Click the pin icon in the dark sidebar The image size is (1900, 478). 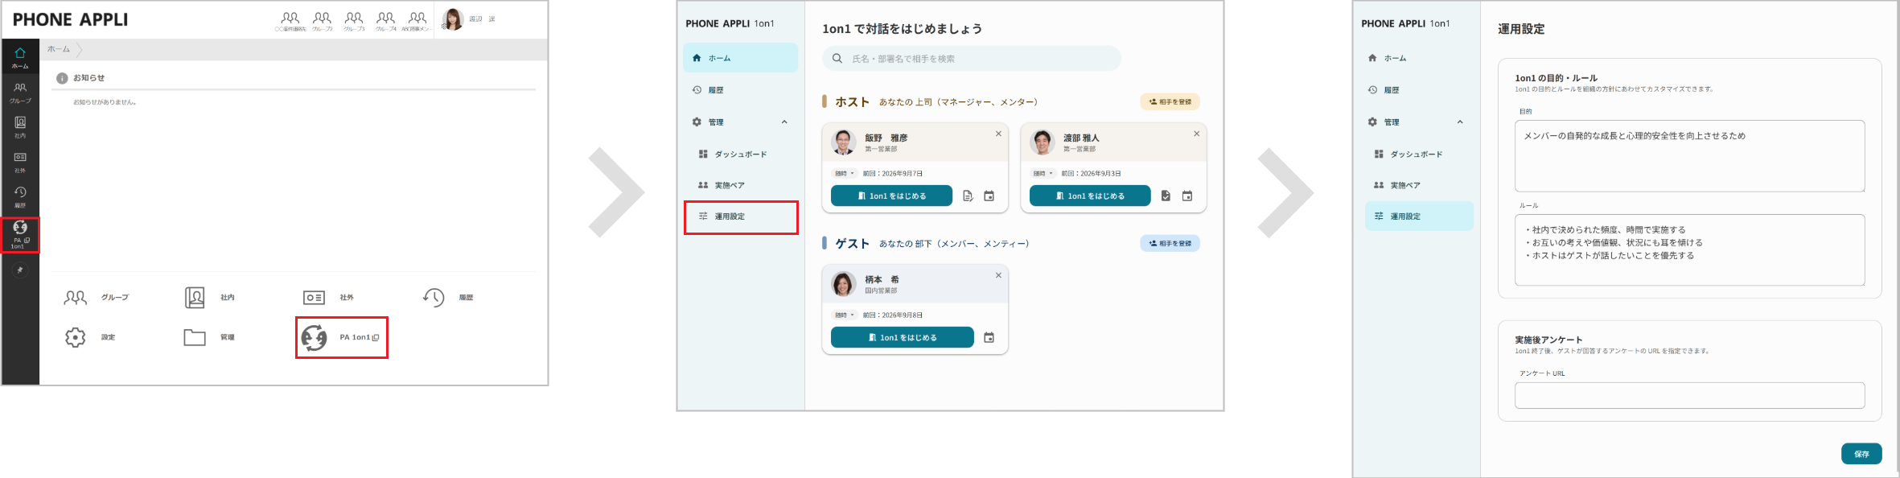20,270
